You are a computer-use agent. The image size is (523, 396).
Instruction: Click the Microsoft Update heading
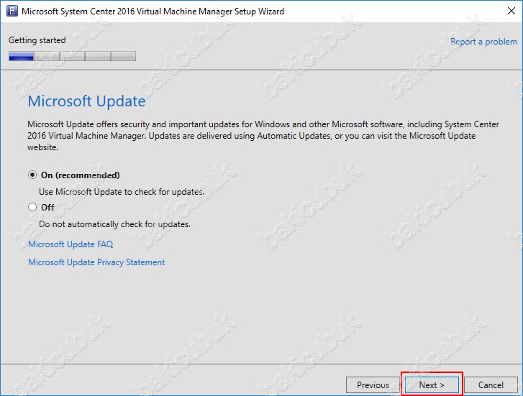(x=87, y=101)
